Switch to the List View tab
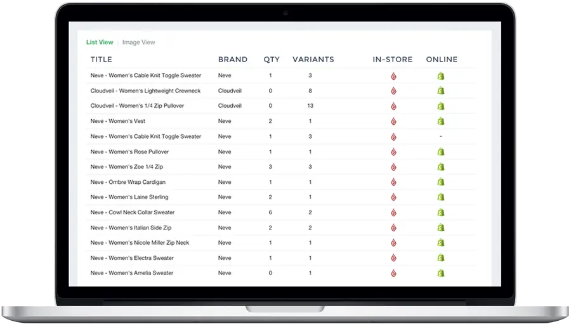The width and height of the screenshot is (571, 336). [x=100, y=42]
